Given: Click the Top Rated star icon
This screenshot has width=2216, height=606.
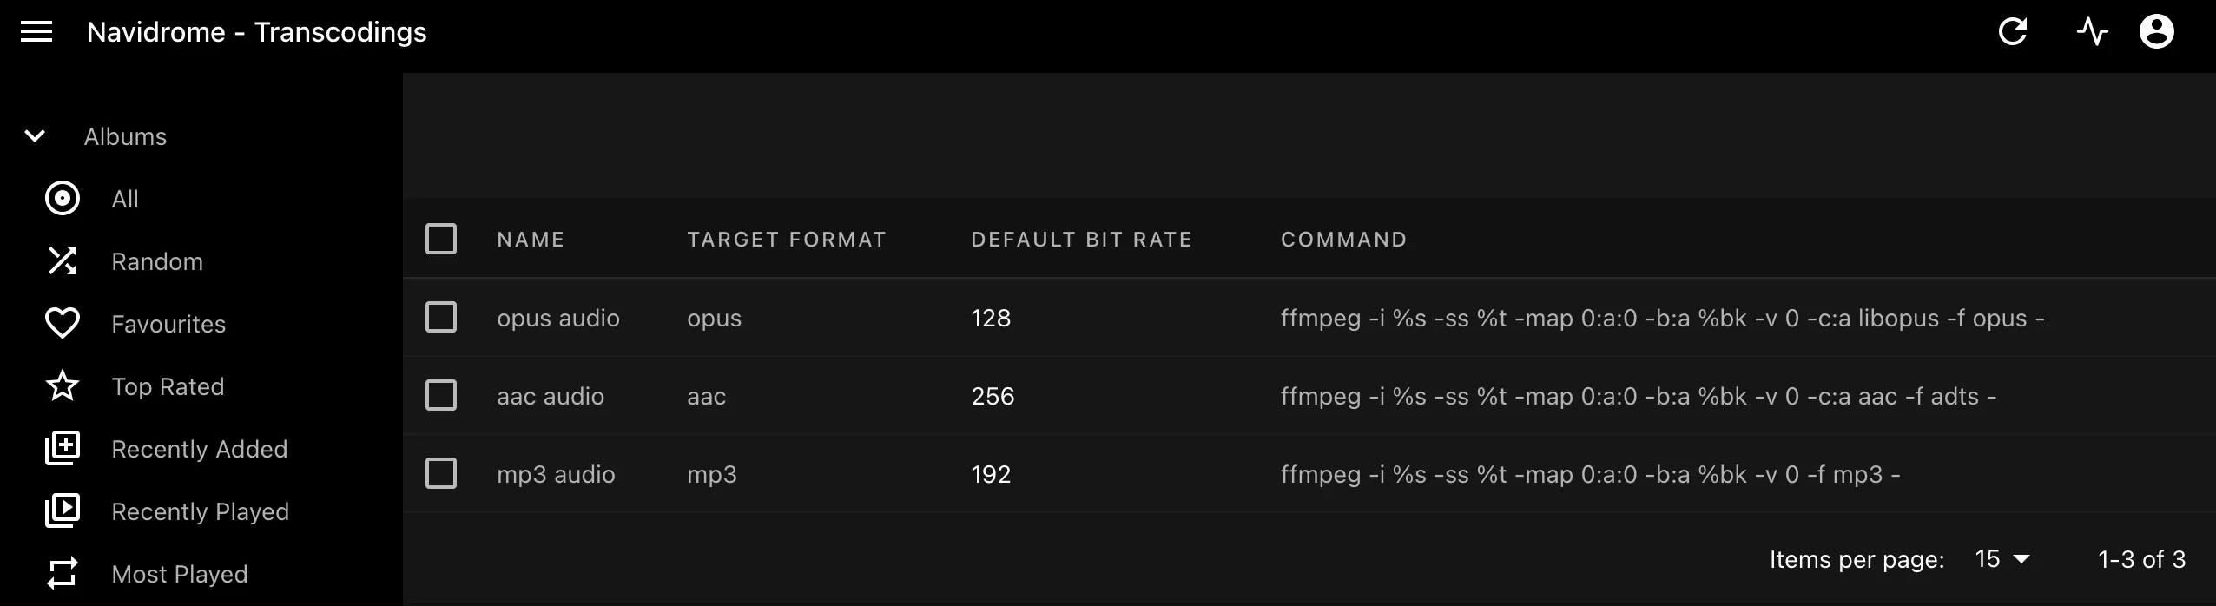Looking at the screenshot, I should [x=63, y=386].
